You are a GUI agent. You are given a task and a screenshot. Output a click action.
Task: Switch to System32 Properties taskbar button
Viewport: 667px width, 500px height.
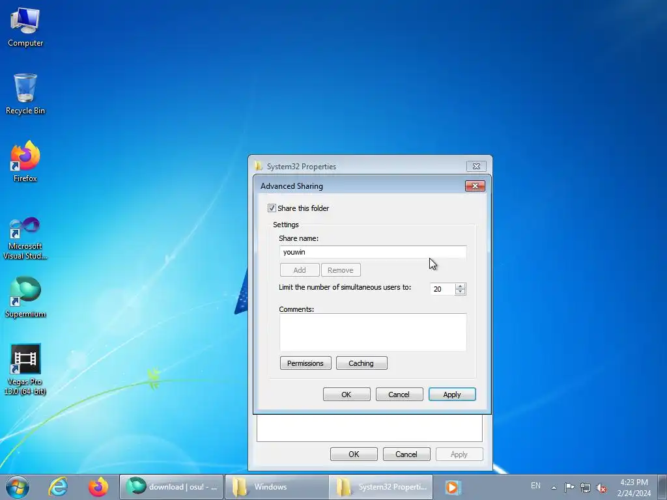click(380, 487)
